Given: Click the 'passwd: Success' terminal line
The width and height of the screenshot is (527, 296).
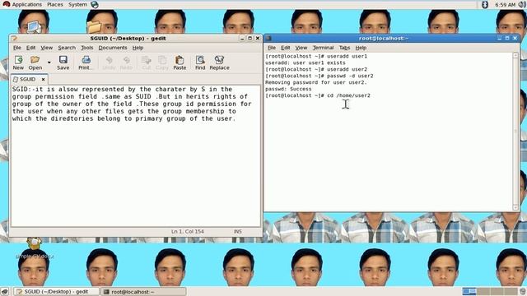Looking at the screenshot, I should (288, 89).
